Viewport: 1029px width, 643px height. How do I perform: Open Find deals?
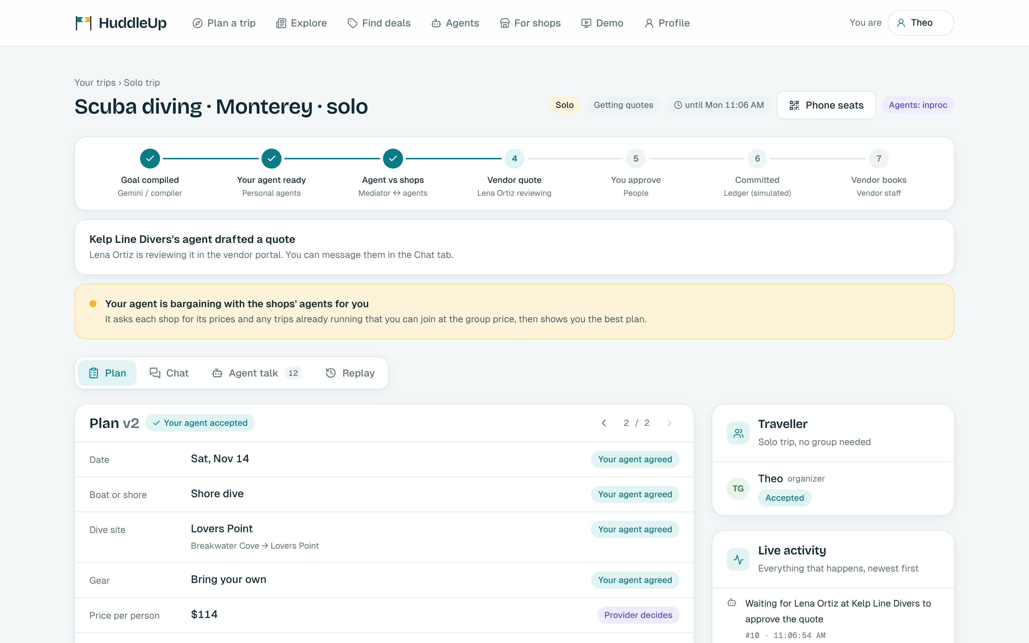(379, 23)
